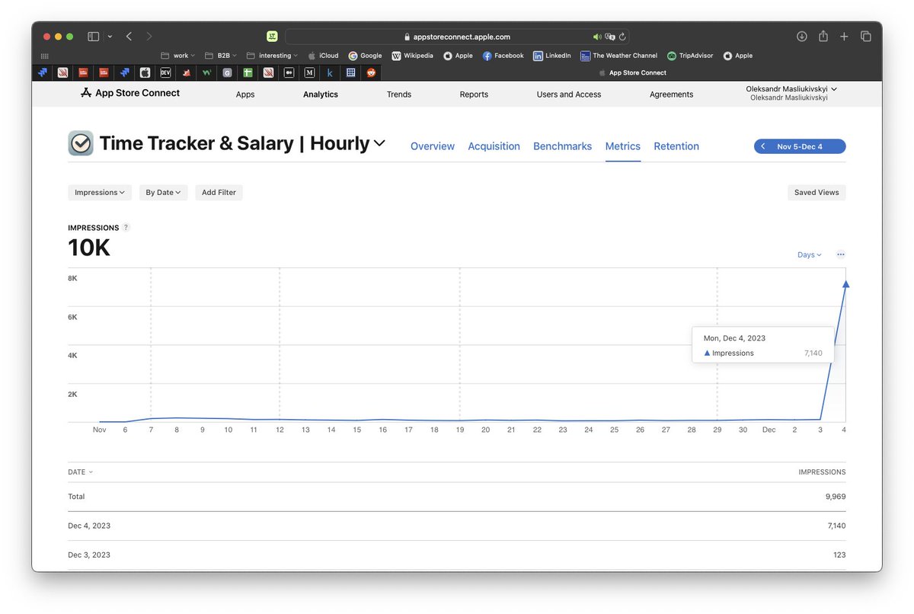Click the Safari address bar
The width and height of the screenshot is (914, 614).
pos(457,37)
